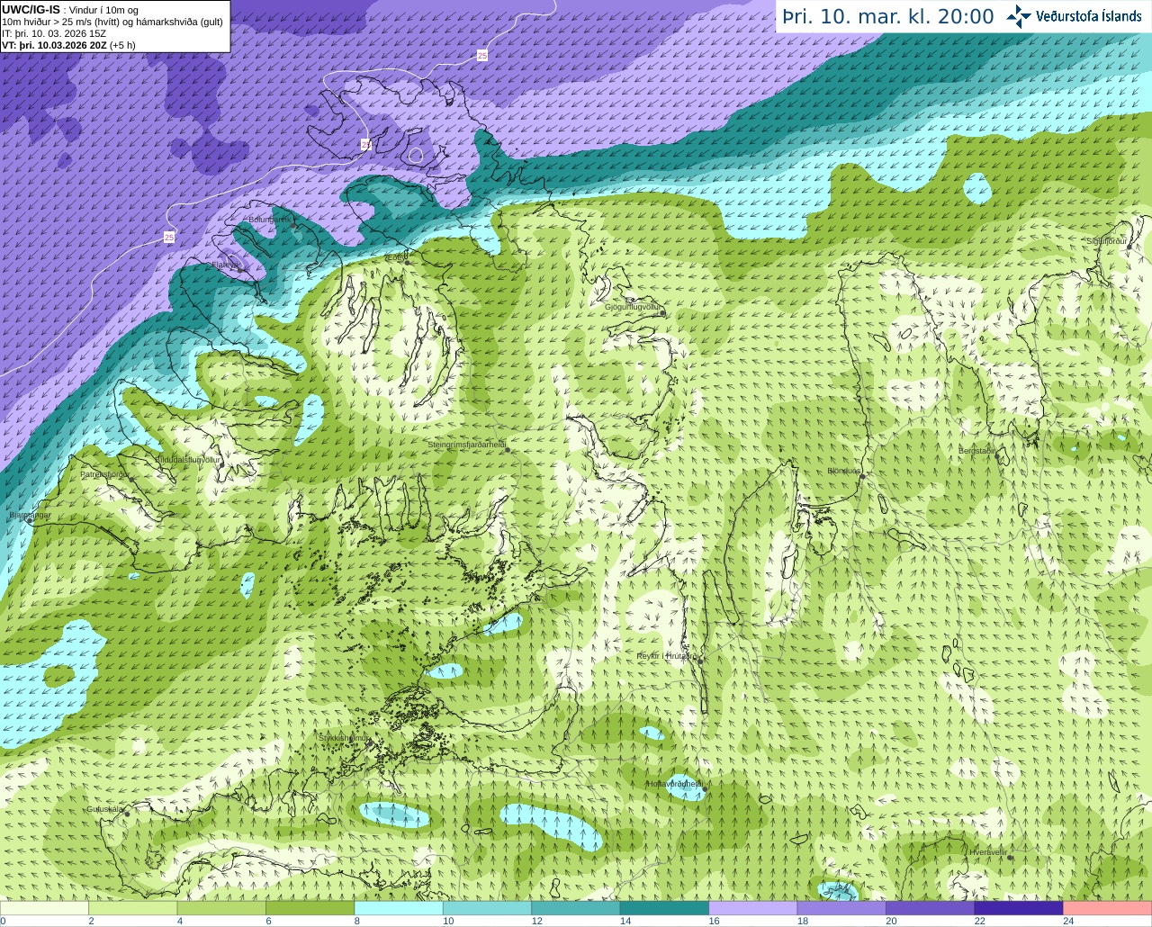1152x927 pixels.
Task: Click the IT: þri. 10. 03. 2026 15Z line
Action: pyautogui.click(x=54, y=33)
